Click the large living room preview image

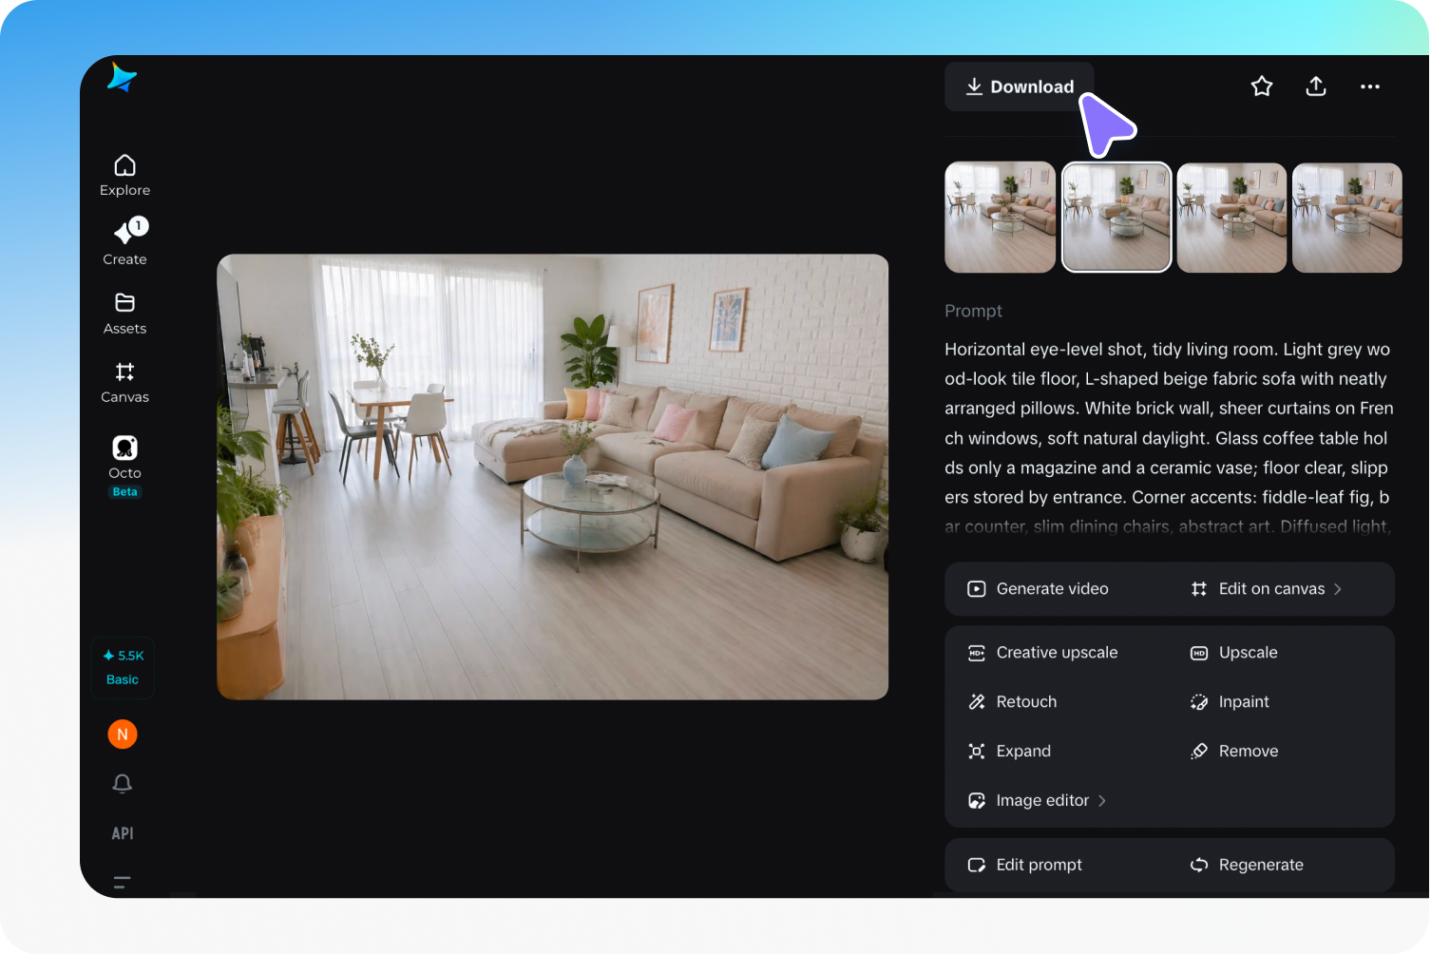click(x=553, y=477)
